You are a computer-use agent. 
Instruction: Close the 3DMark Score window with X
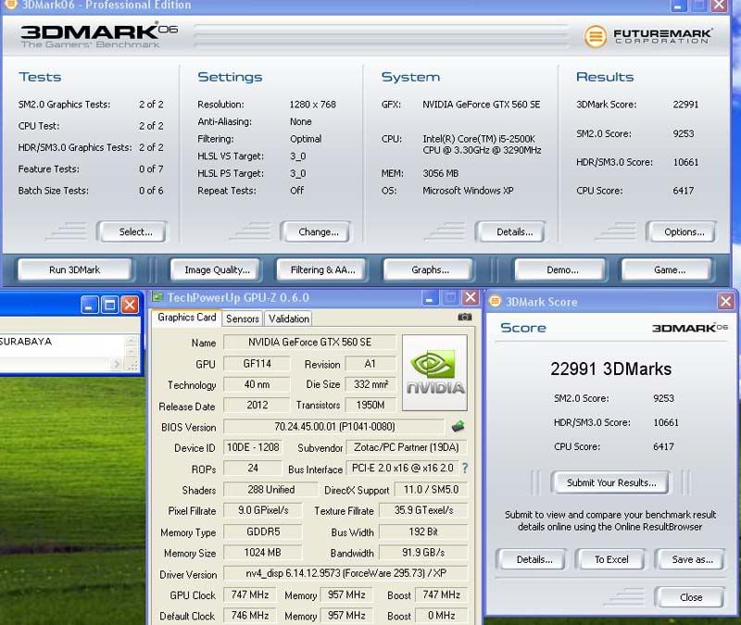coord(726,302)
